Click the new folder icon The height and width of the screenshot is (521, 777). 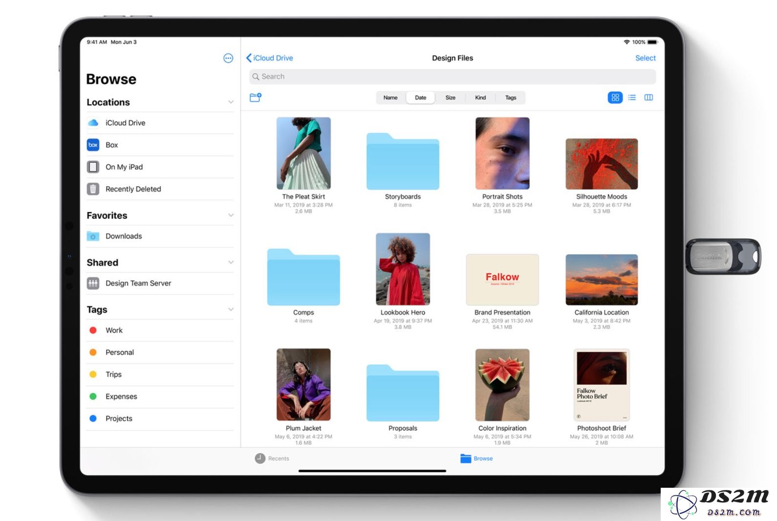click(x=256, y=97)
